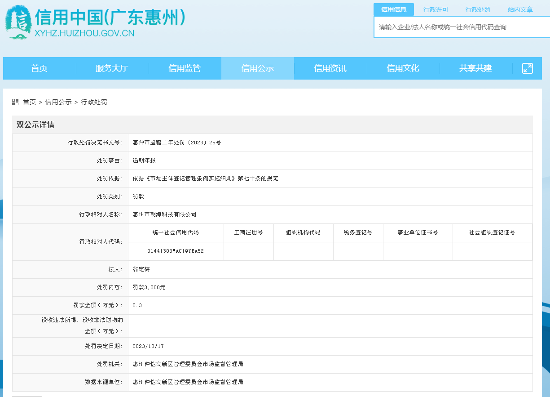Screen dimensions: 550x397
Task: Switch to the 站内文章 search tab
Action: point(520,9)
